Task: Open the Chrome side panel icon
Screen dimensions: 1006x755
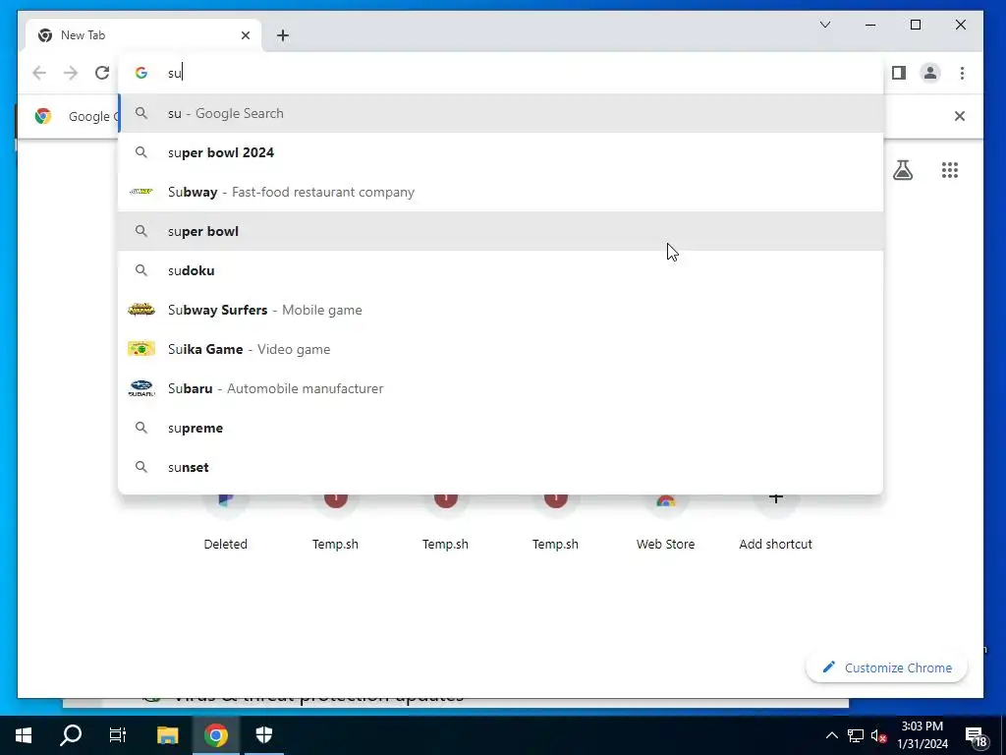Action: (898, 73)
